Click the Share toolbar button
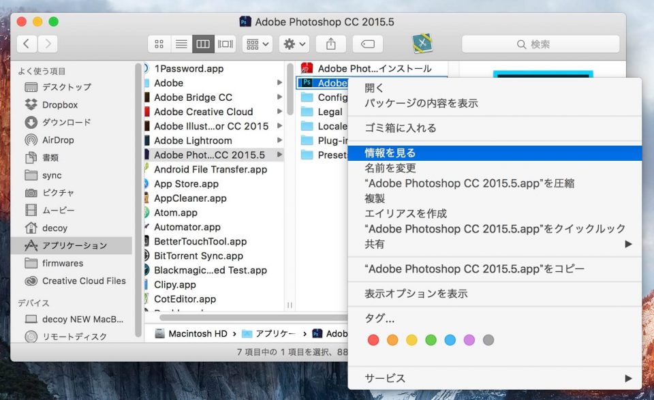The height and width of the screenshot is (400, 654). coord(331,44)
